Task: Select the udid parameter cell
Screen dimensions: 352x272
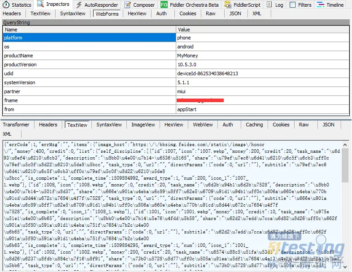Action: tap(89, 73)
